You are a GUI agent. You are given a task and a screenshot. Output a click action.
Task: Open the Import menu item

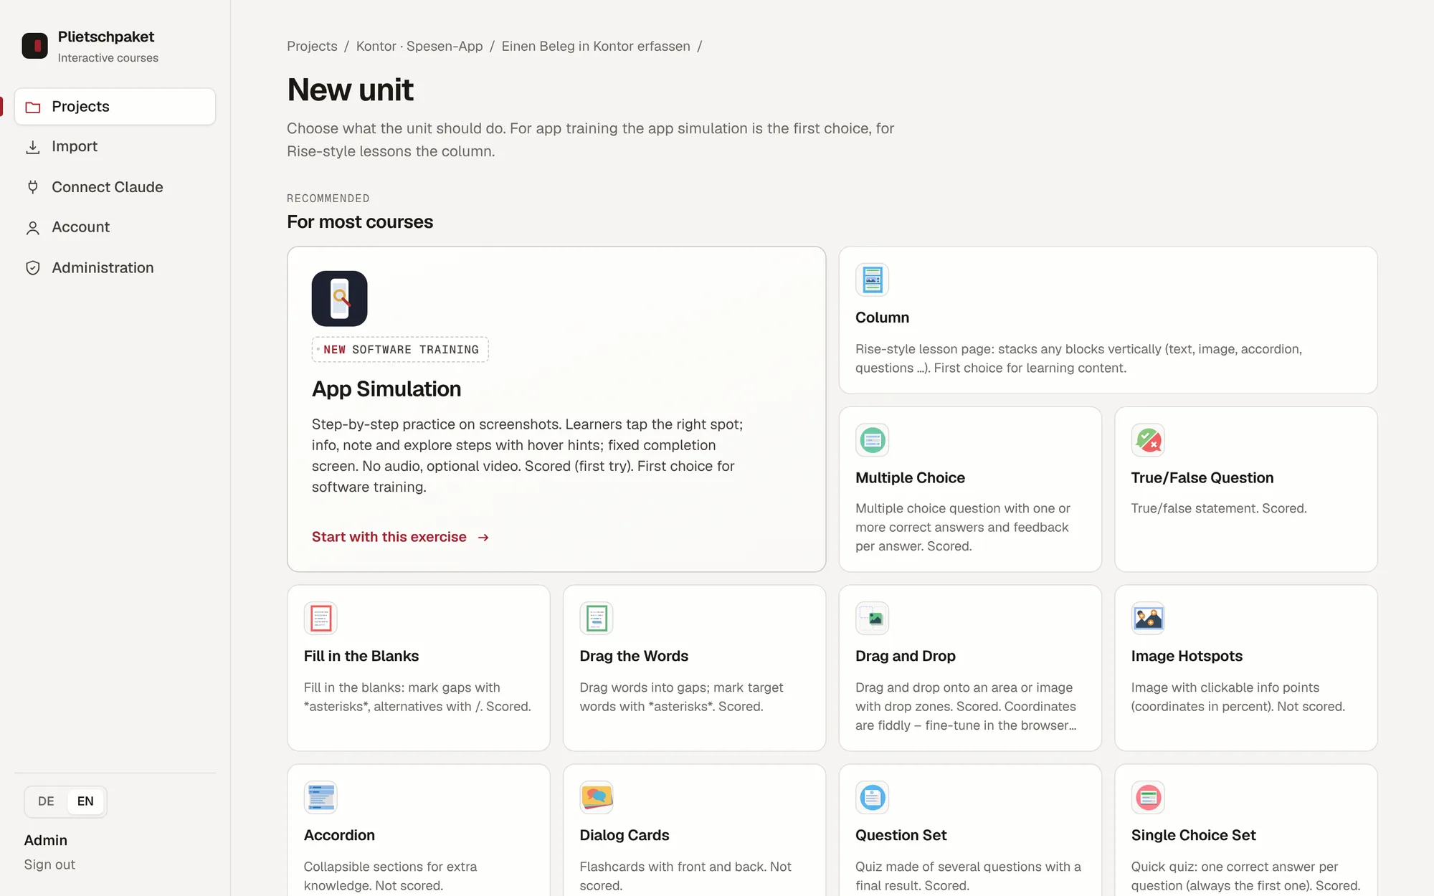[115, 147]
